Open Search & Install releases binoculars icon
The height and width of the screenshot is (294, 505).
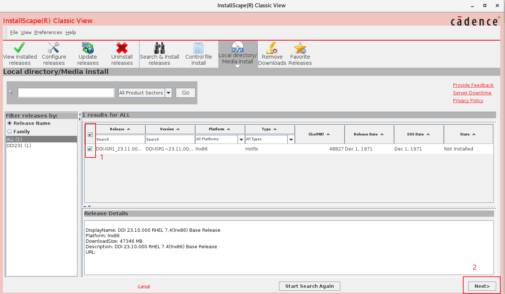pyautogui.click(x=159, y=48)
